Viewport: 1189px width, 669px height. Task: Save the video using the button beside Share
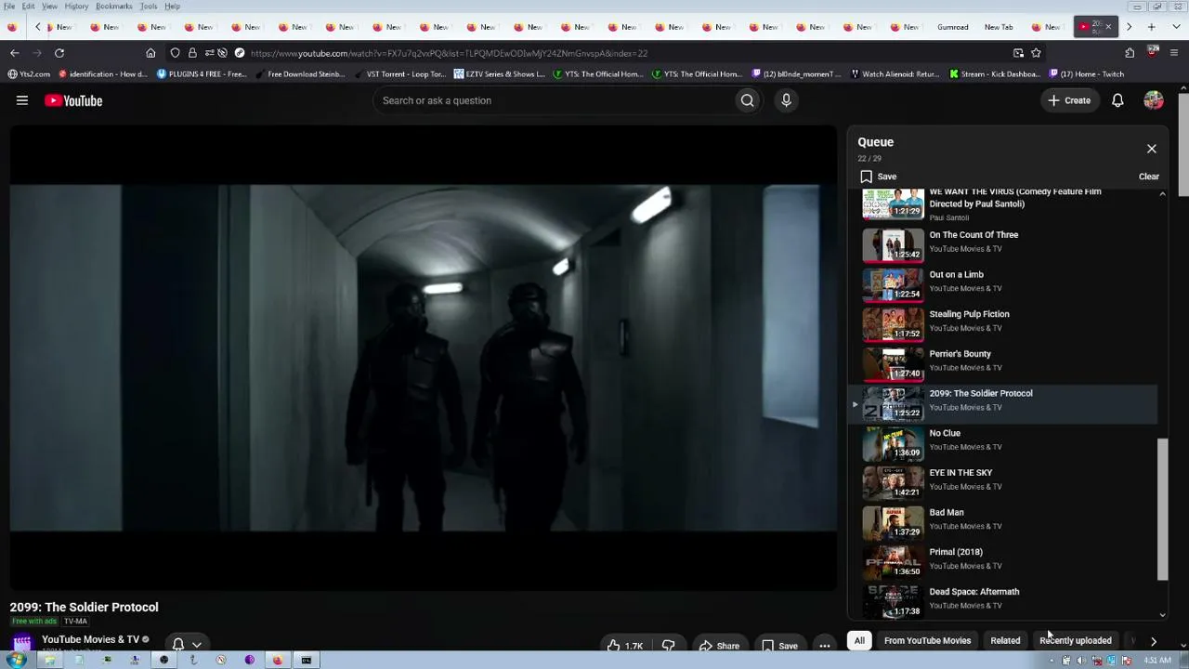click(779, 646)
